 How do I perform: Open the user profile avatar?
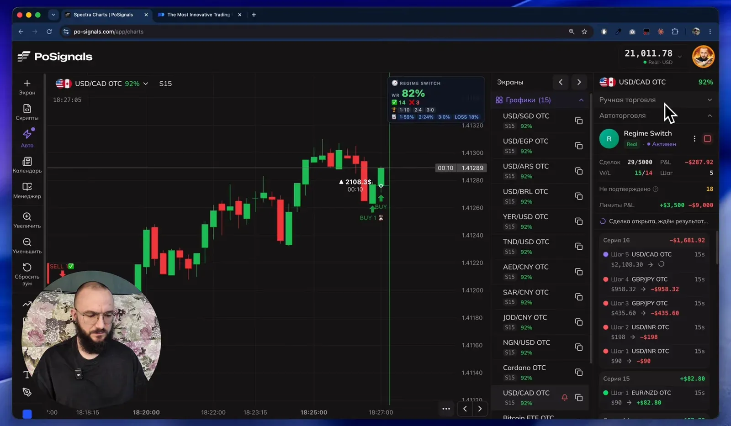coord(703,57)
